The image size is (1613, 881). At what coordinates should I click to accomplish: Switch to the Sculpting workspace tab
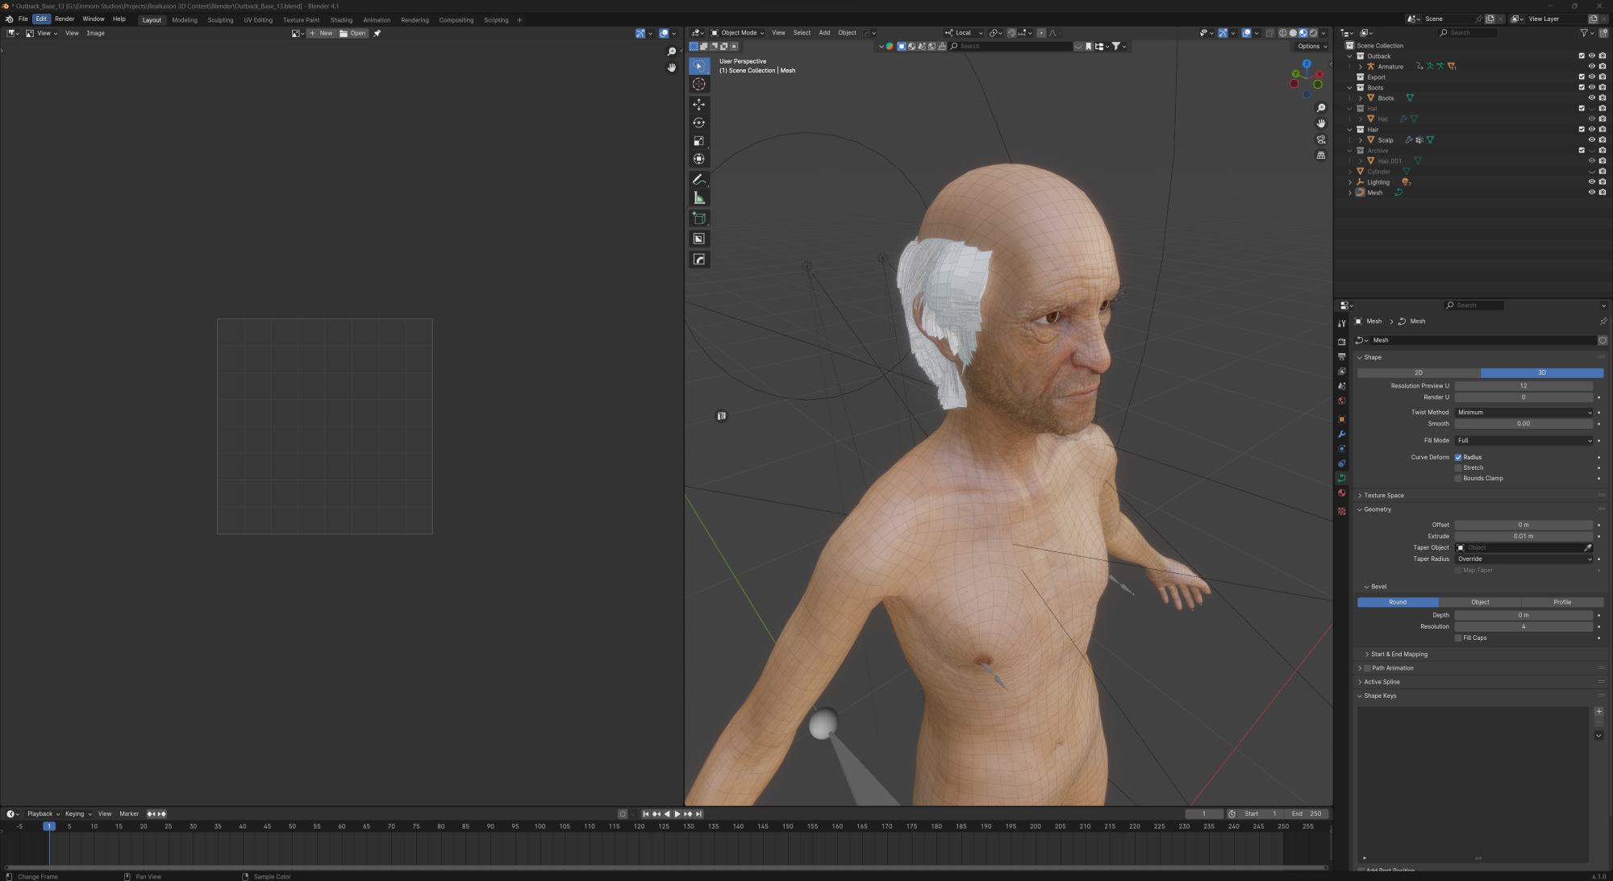(x=220, y=20)
